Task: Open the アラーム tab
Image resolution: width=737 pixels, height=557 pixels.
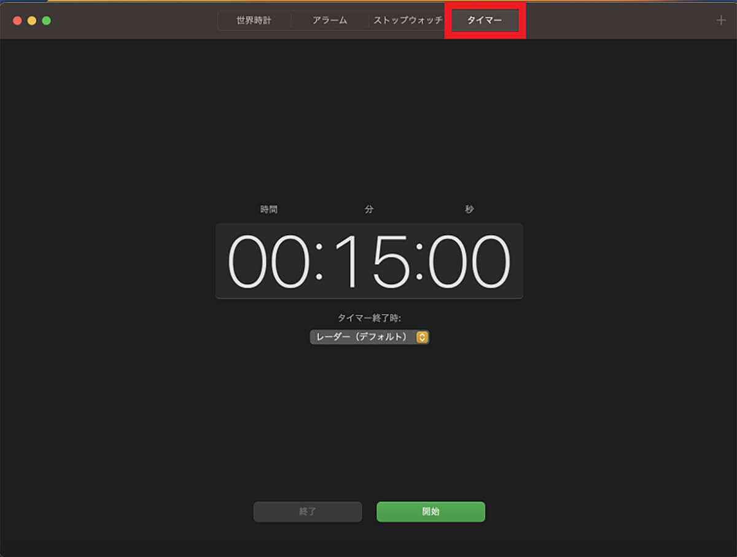Action: click(x=330, y=20)
